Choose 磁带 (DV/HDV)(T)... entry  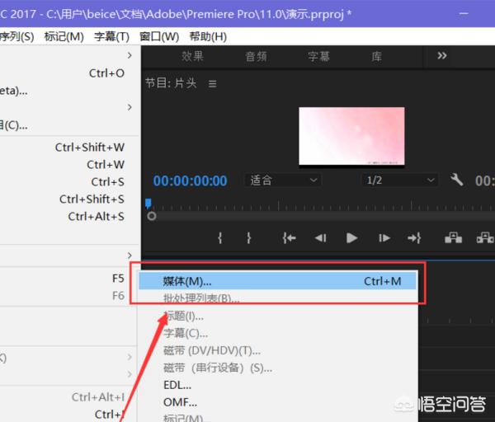pyautogui.click(x=277, y=350)
